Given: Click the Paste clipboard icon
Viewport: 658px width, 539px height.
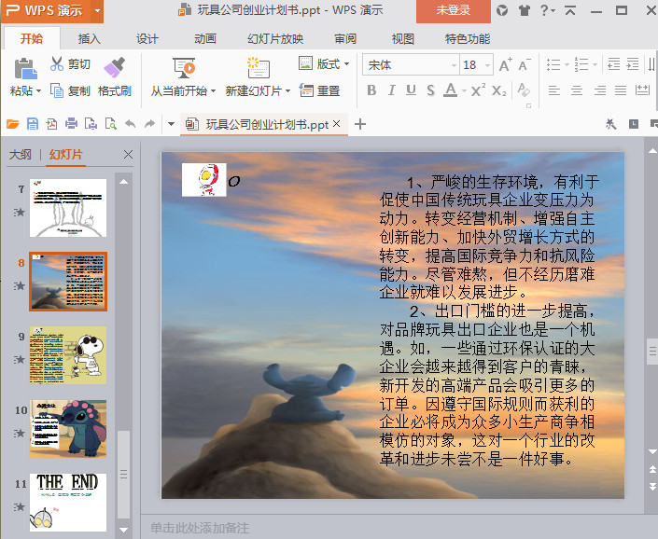Looking at the screenshot, I should pos(25,69).
